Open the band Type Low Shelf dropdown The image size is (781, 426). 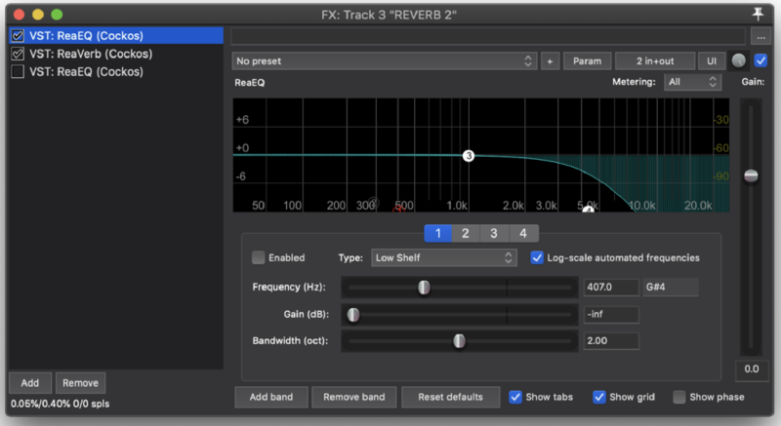point(444,257)
